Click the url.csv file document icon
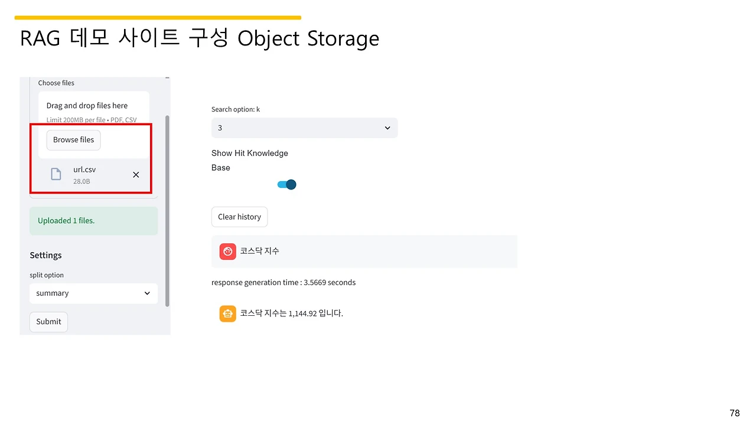Image resolution: width=756 pixels, height=425 pixels. (56, 174)
